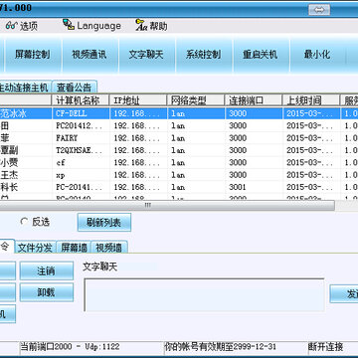Select the 小贾 row

[x=179, y=163]
